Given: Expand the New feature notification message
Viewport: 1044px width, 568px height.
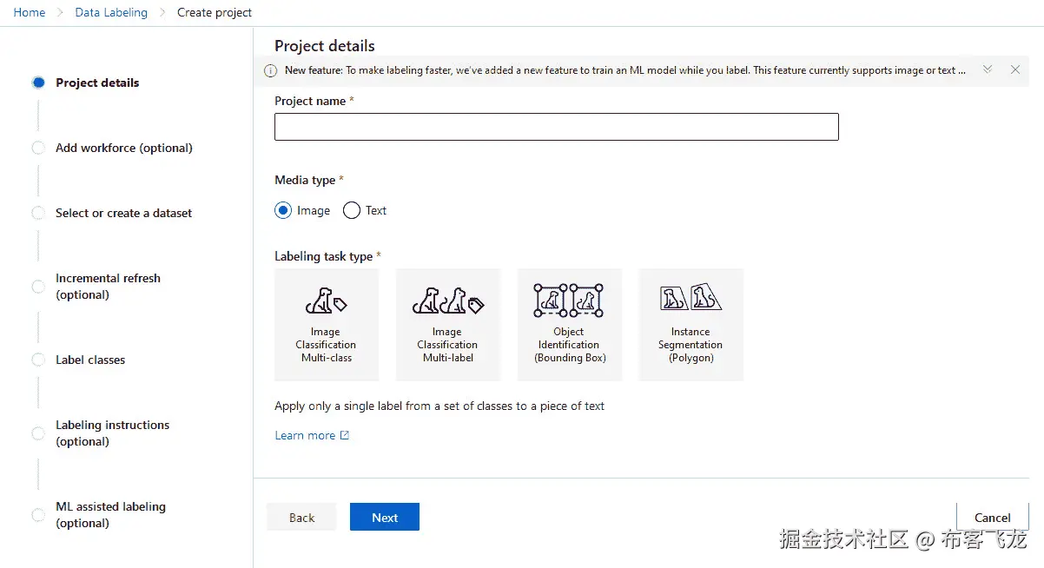Looking at the screenshot, I should click(988, 69).
